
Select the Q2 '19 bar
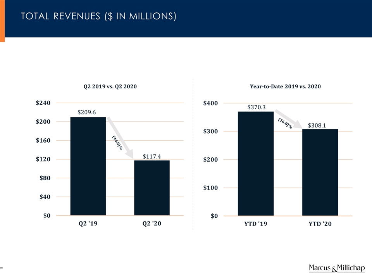tap(88, 166)
